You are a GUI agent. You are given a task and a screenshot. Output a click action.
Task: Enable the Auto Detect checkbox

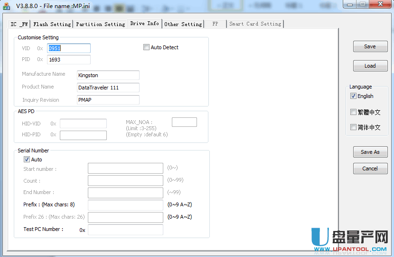146,47
